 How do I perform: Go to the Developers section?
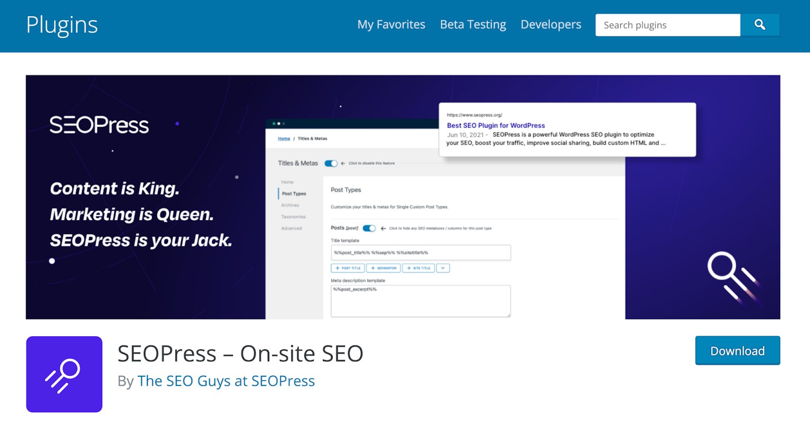click(551, 25)
